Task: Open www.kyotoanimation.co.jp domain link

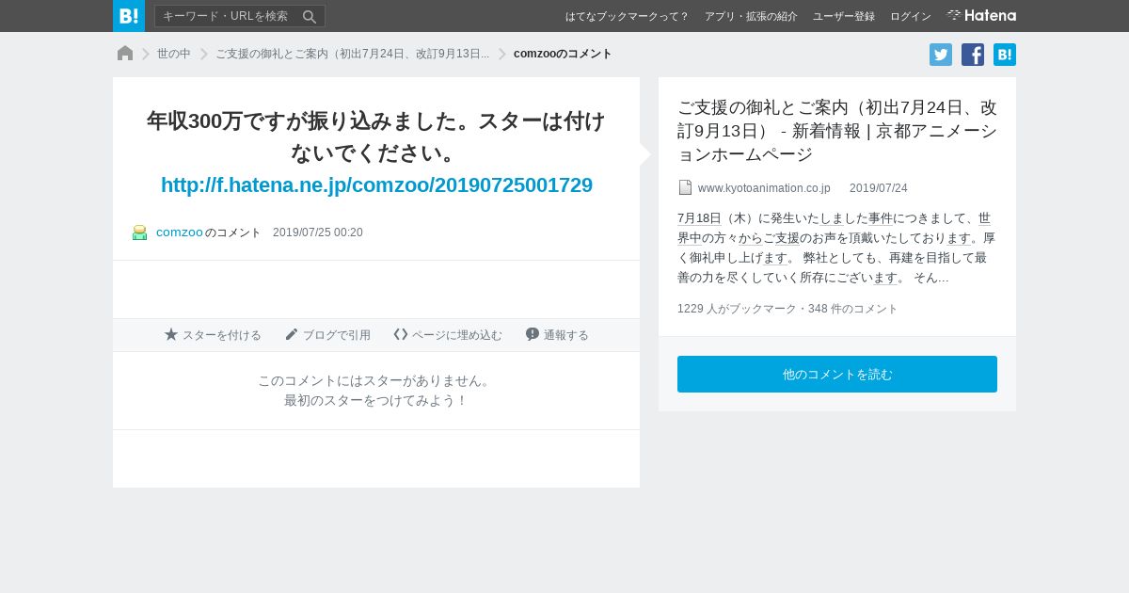Action: point(764,188)
